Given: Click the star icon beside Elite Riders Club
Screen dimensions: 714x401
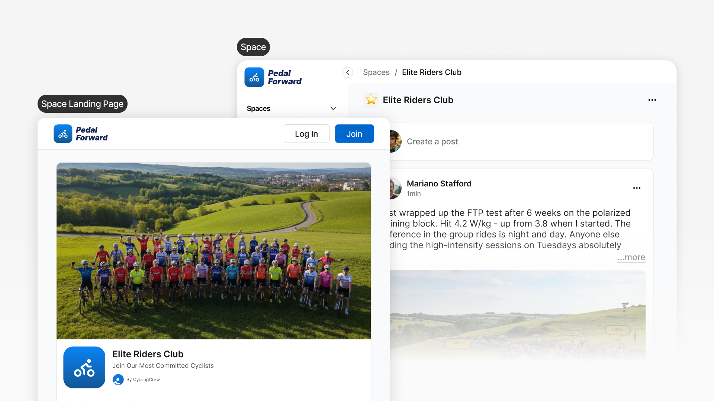Looking at the screenshot, I should point(371,100).
